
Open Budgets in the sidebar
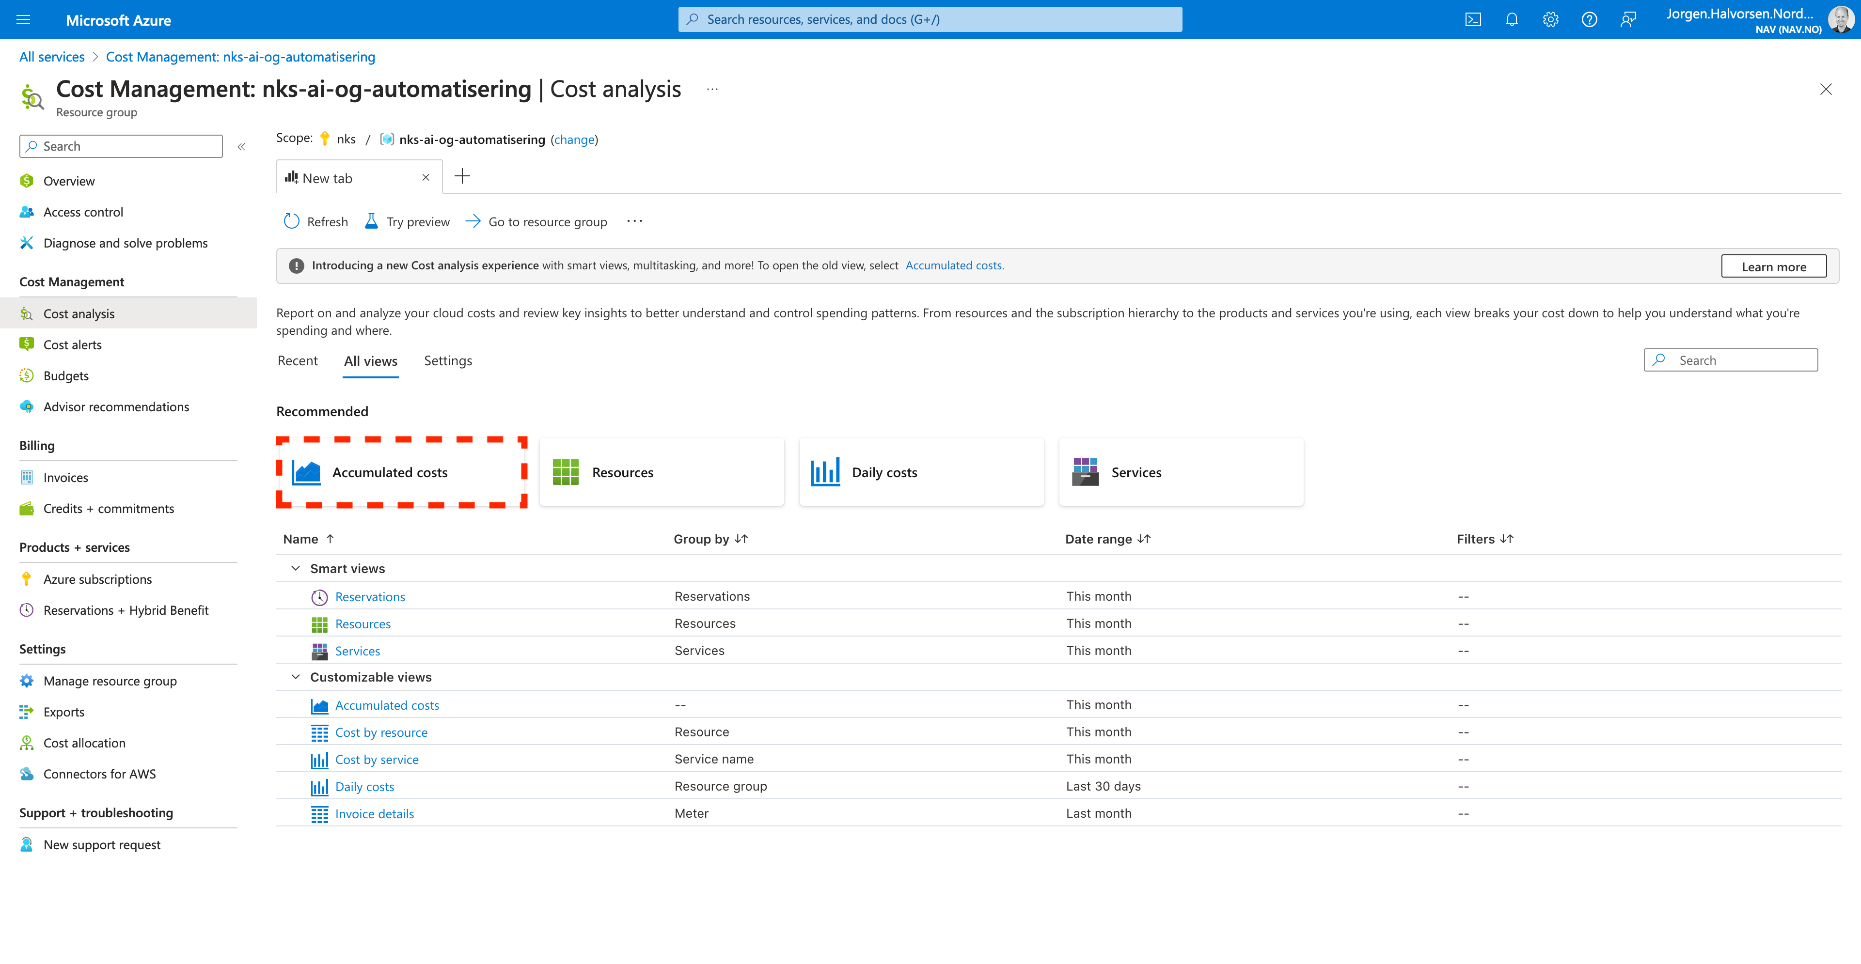[66, 375]
